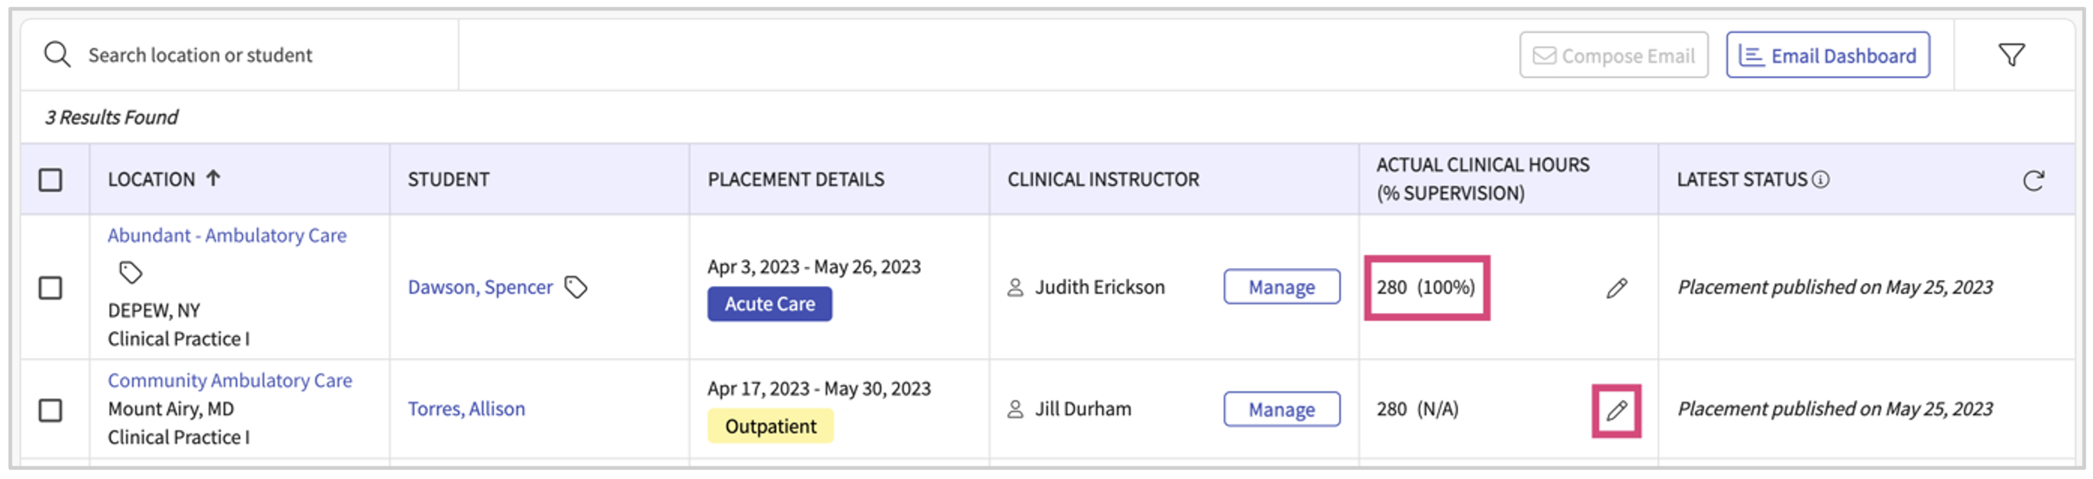Screen dimensions: 2093x479
Task: Click the tag icon next to Dawson, Spencer
Action: pyautogui.click(x=576, y=287)
